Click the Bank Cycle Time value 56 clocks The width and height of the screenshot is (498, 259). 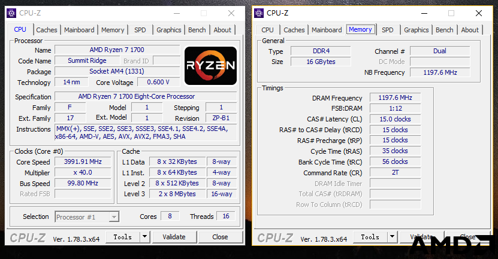396,162
